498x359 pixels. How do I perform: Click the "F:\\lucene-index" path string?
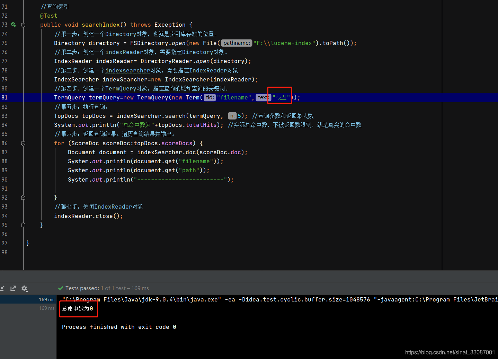pyautogui.click(x=284, y=43)
